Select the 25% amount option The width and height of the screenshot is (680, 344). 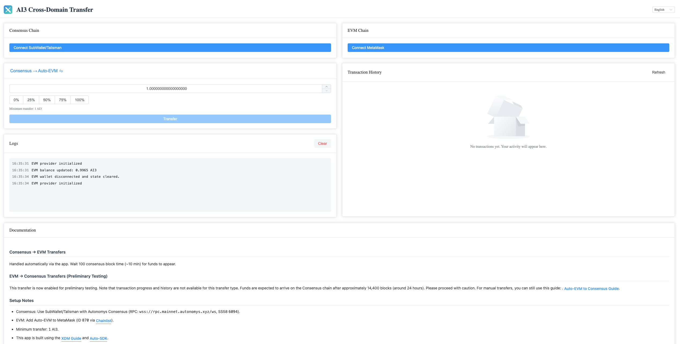(x=31, y=100)
